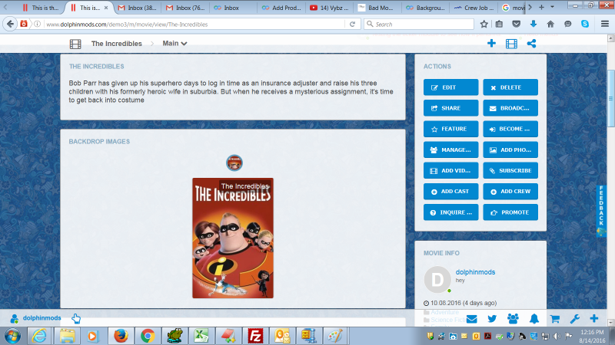
Task: Click the URL address bar
Action: click(194, 25)
